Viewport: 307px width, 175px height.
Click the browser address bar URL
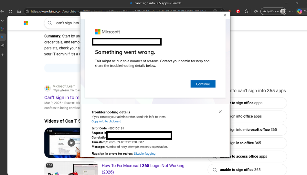coord(119,11)
